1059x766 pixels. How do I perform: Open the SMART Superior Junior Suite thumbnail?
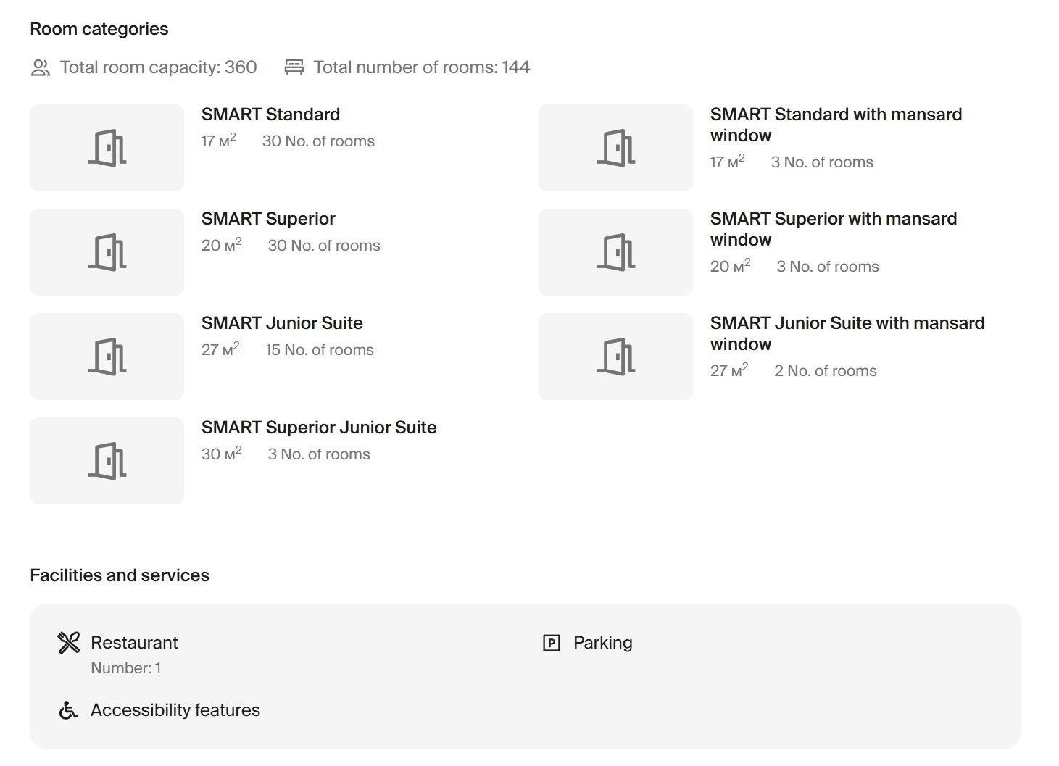coord(107,461)
